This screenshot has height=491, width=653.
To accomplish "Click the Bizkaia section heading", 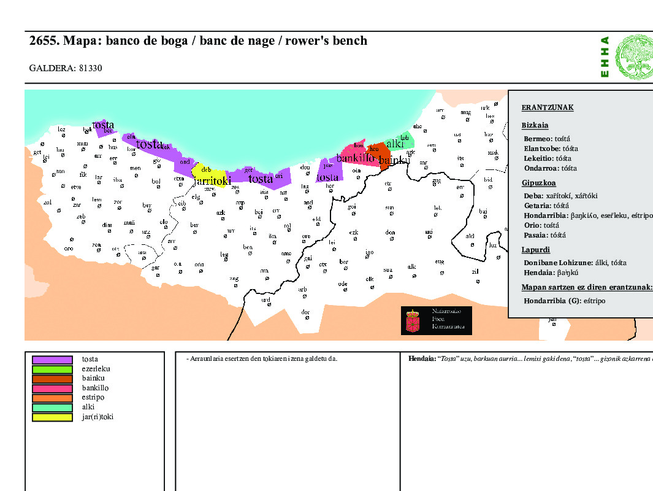I will [x=535, y=125].
